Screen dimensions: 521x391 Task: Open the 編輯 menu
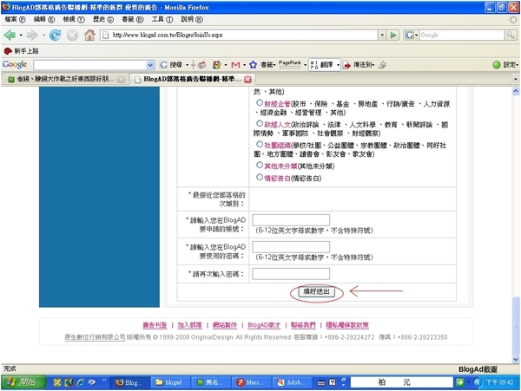pyautogui.click(x=44, y=20)
